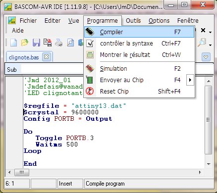Select Compiler in the Programme menu
The height and width of the screenshot is (193, 217).
139,32
